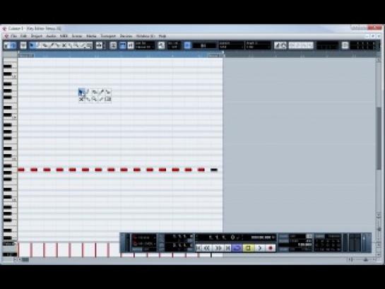Select the black note at the row's end
Viewport: 385px width, 289px height.
(214, 170)
